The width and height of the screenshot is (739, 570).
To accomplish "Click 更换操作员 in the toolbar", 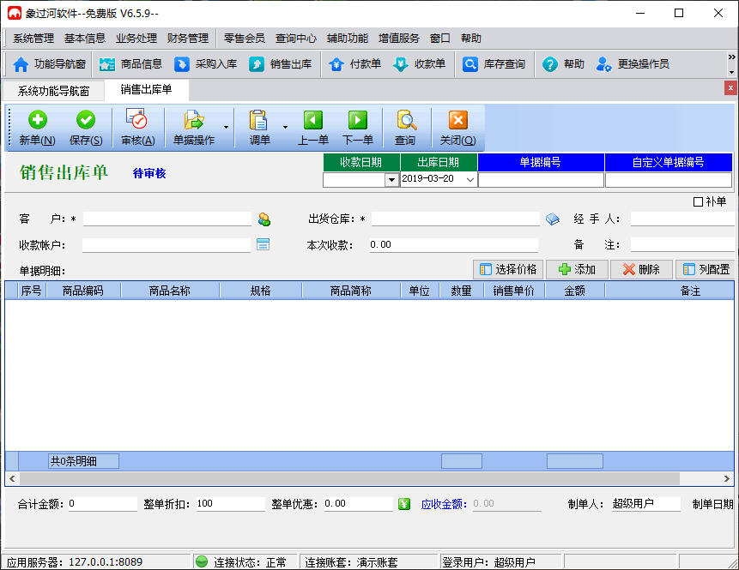I will (x=633, y=64).
